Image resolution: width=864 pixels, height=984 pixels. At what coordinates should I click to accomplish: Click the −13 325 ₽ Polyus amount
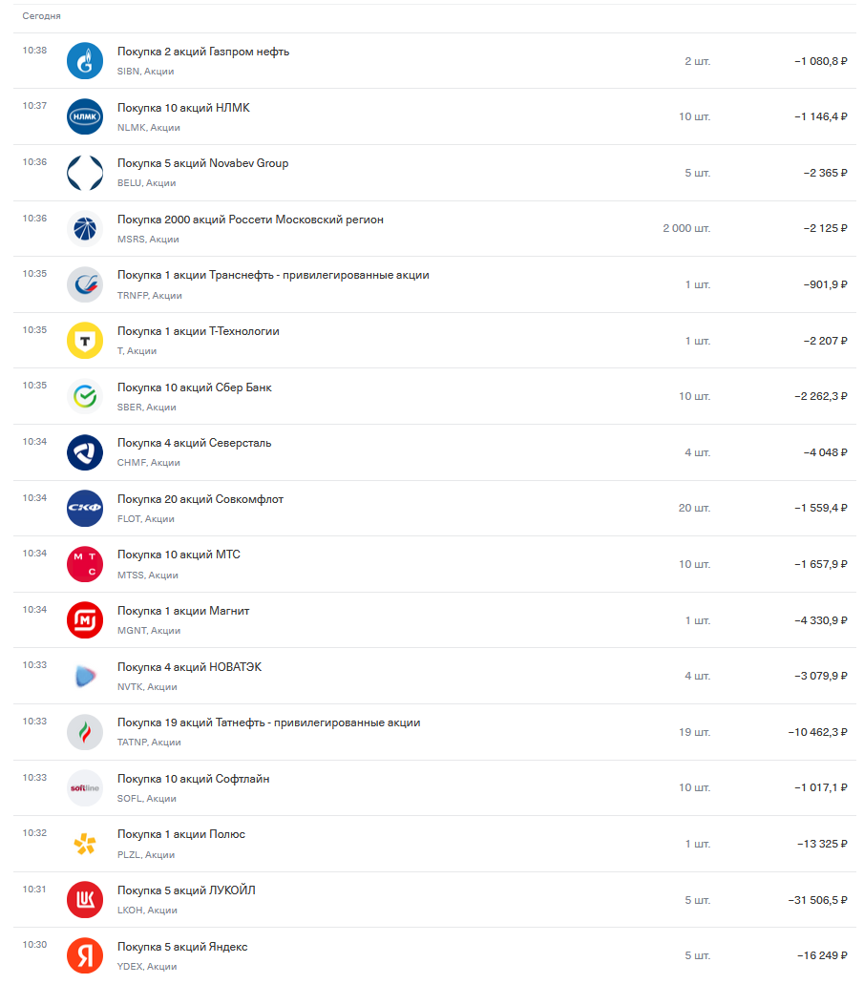click(x=822, y=844)
